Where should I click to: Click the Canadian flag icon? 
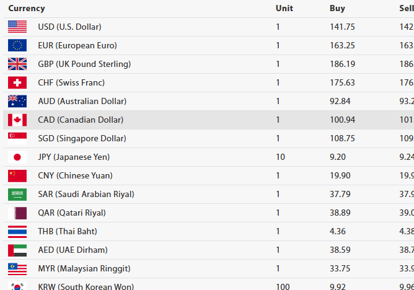point(17,120)
